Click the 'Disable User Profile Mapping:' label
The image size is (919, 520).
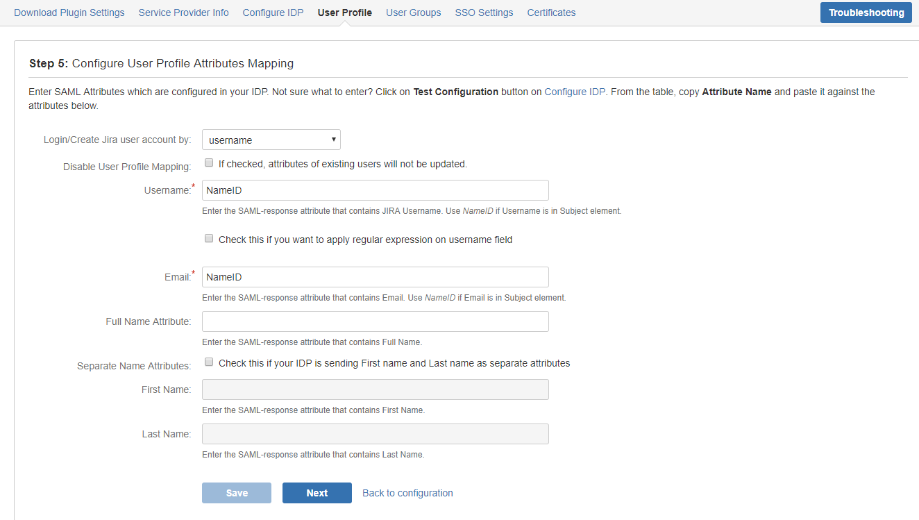coord(127,167)
